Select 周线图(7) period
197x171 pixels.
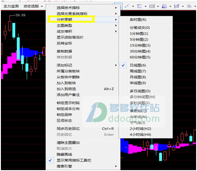click(138, 71)
